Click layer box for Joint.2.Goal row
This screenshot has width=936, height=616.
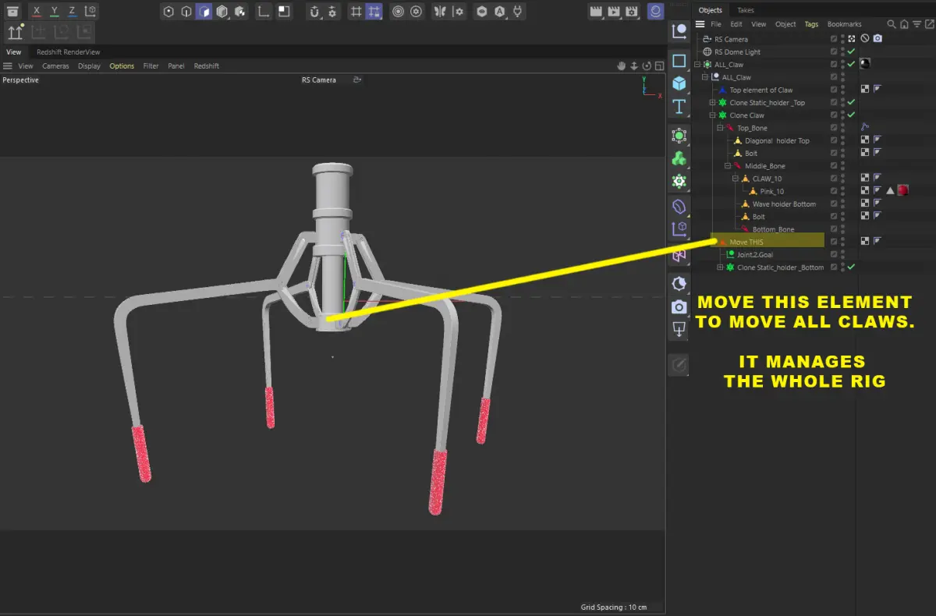pos(834,255)
